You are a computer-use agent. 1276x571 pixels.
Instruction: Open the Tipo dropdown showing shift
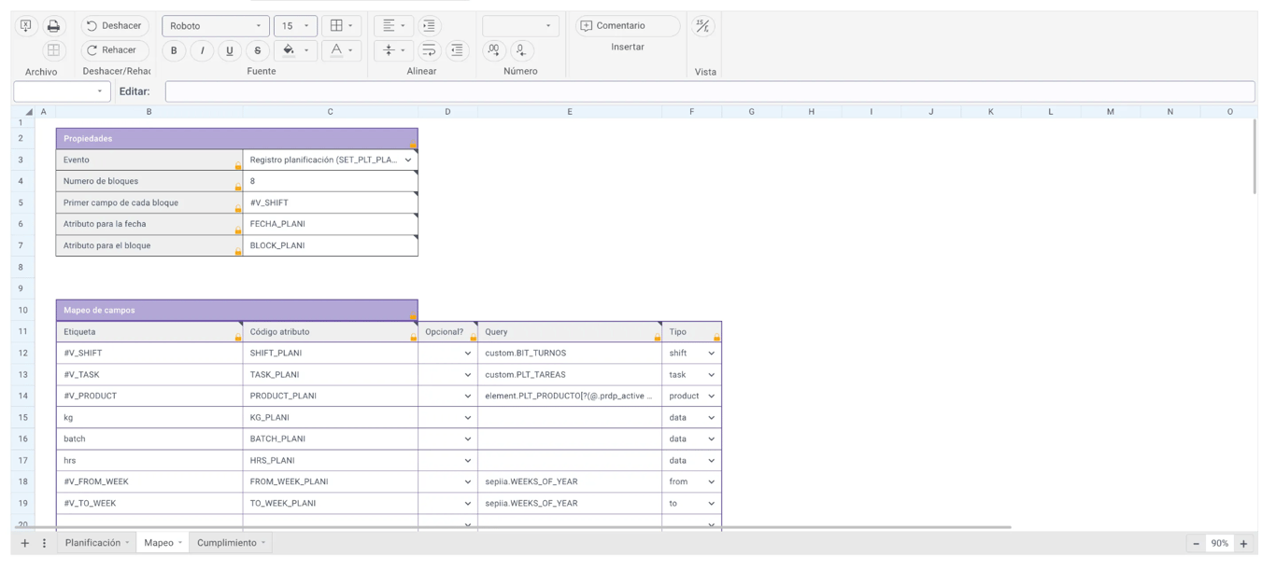711,354
